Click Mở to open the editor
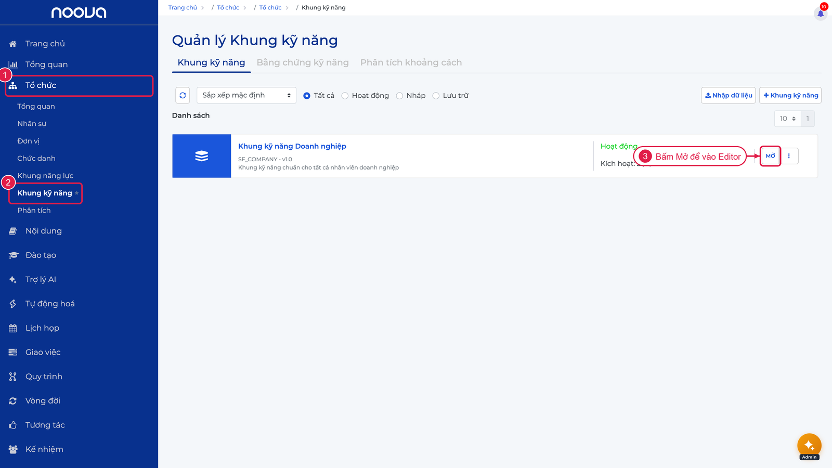The image size is (832, 468). [771, 156]
